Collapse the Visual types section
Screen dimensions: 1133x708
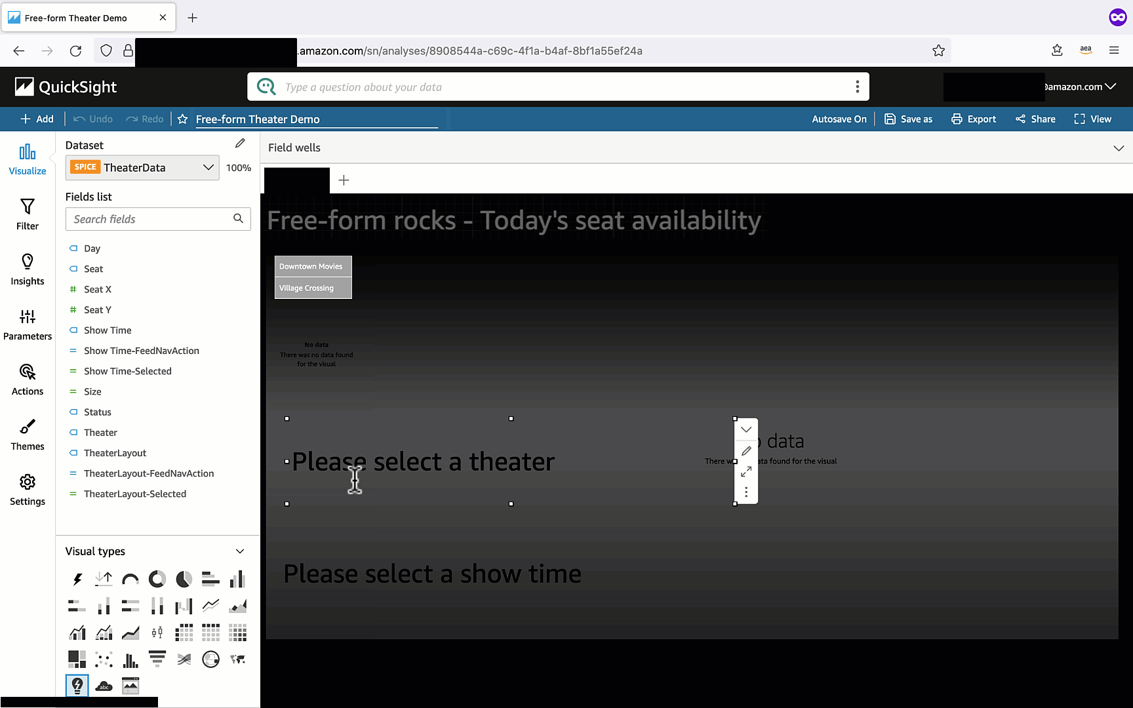[240, 551]
